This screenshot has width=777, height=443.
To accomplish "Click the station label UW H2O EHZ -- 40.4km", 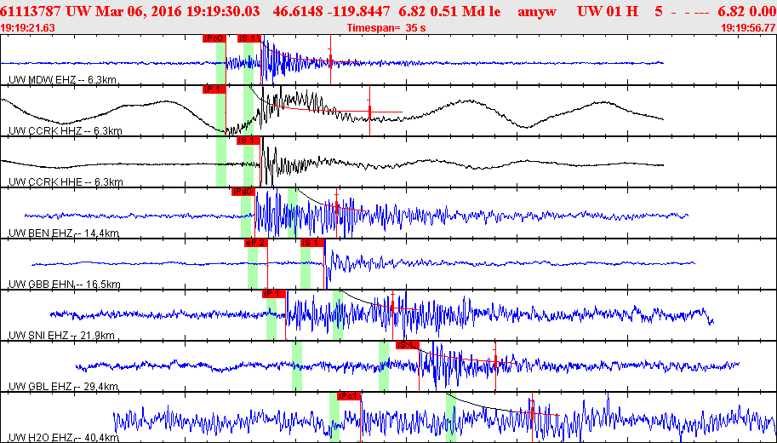I will [64, 438].
